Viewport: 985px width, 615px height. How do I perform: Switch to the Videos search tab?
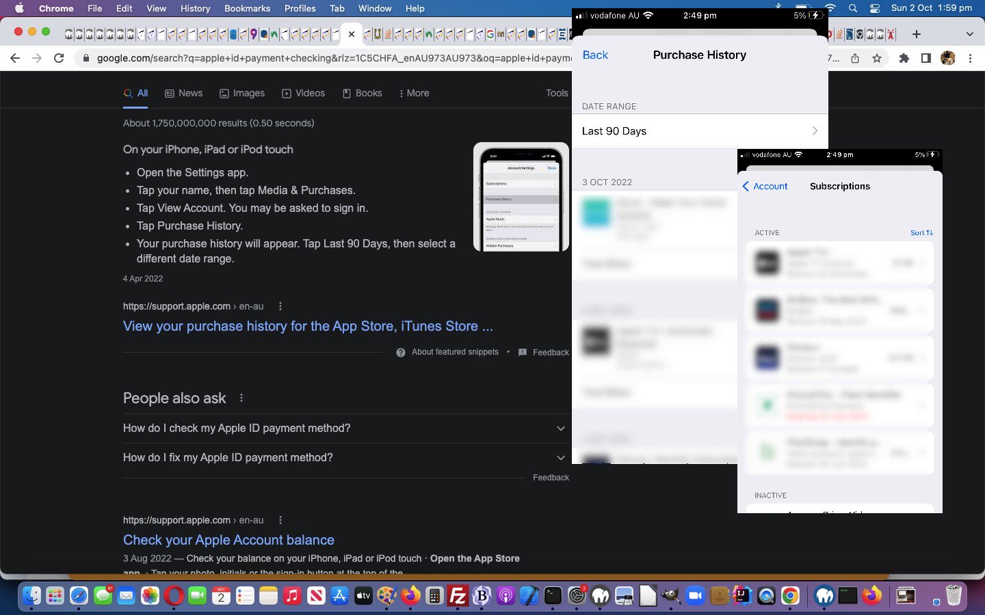tap(304, 93)
